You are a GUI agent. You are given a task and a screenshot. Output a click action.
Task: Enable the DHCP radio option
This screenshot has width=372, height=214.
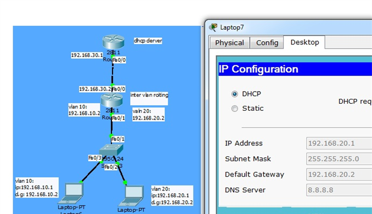coord(235,94)
